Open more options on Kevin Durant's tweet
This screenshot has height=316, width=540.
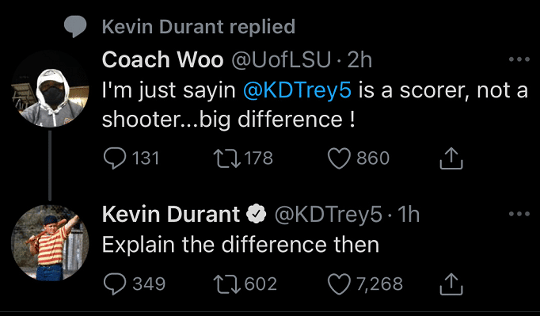pyautogui.click(x=519, y=214)
